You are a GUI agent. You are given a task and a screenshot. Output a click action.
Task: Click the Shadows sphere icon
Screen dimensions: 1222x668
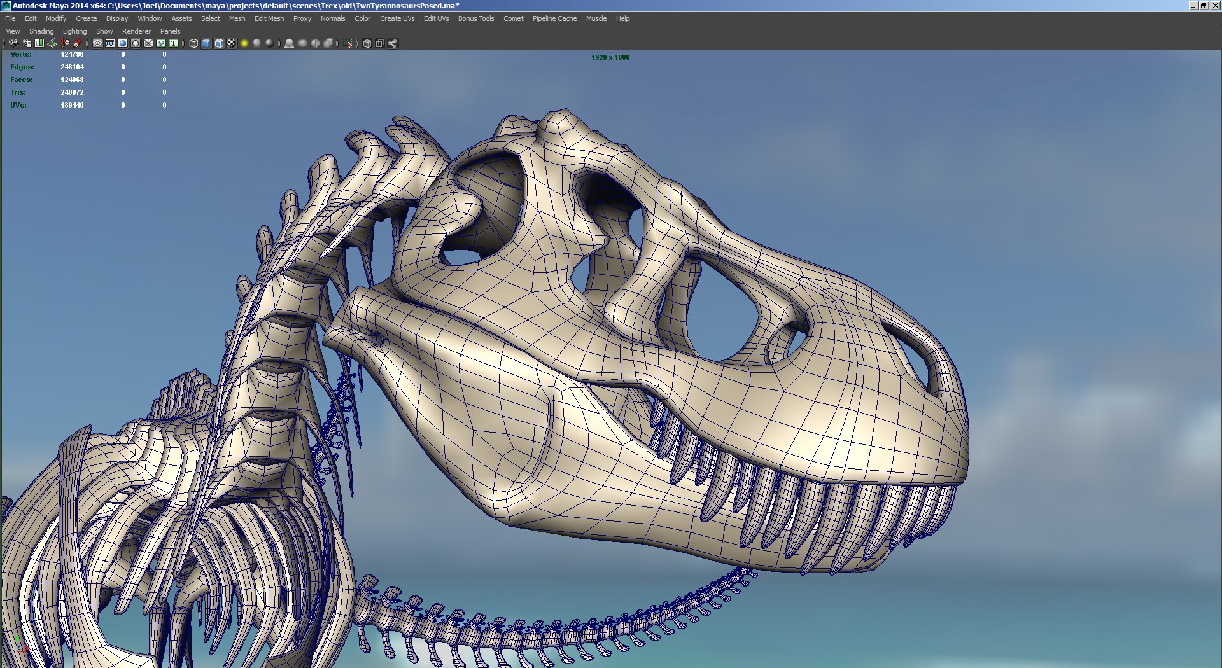(257, 43)
